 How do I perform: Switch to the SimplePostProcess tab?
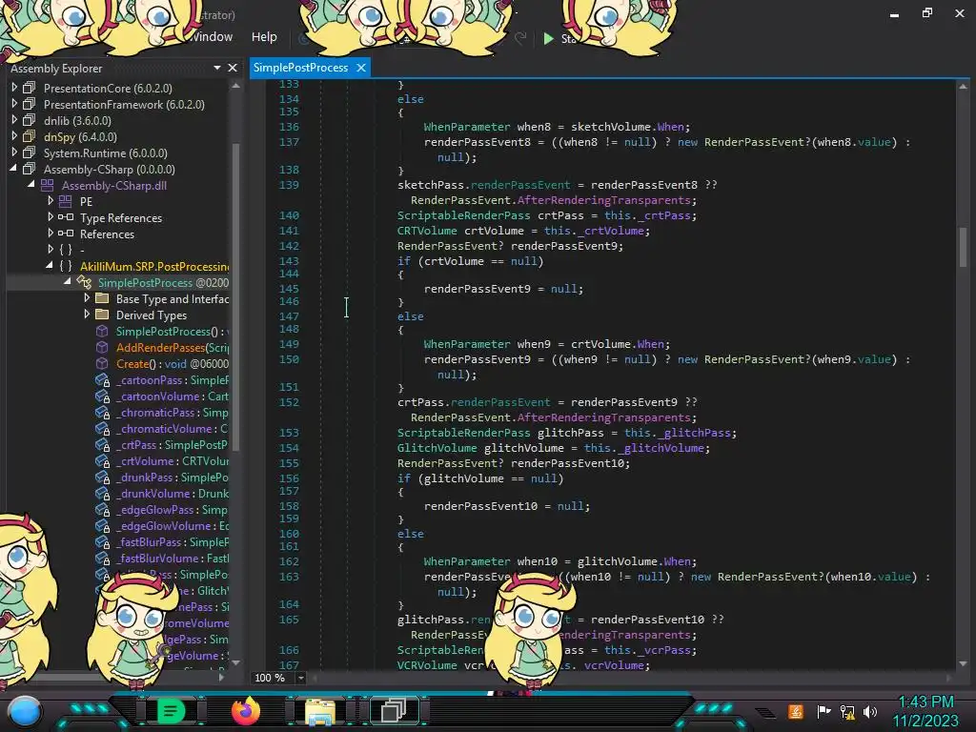(x=300, y=68)
